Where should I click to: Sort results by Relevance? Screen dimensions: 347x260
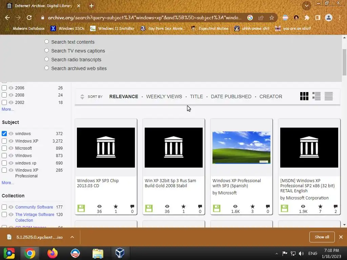point(124,96)
